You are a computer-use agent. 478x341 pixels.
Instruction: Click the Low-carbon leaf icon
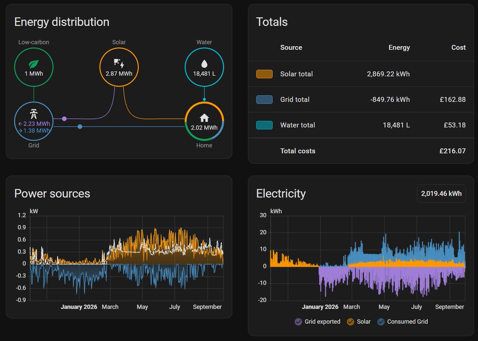pyautogui.click(x=33, y=64)
